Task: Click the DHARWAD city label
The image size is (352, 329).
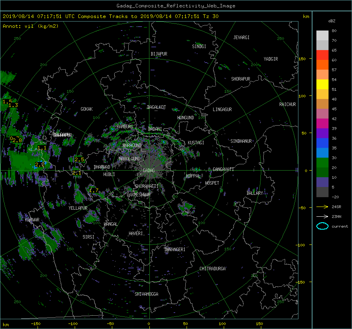Action: [102, 167]
